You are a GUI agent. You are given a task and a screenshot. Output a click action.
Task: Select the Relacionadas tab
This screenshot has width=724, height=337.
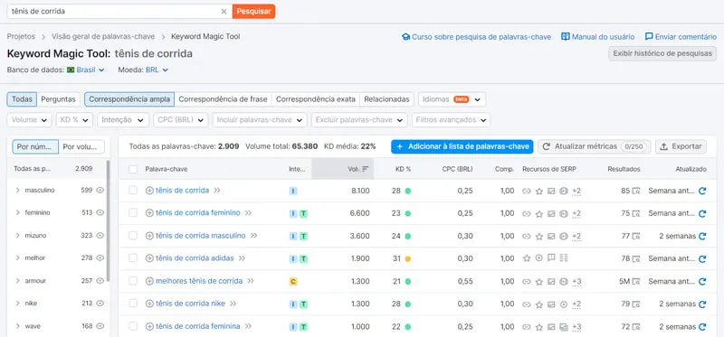pyautogui.click(x=386, y=99)
